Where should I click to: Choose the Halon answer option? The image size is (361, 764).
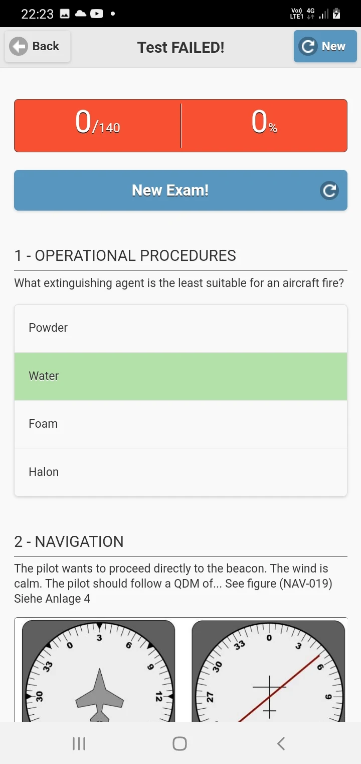(x=180, y=472)
